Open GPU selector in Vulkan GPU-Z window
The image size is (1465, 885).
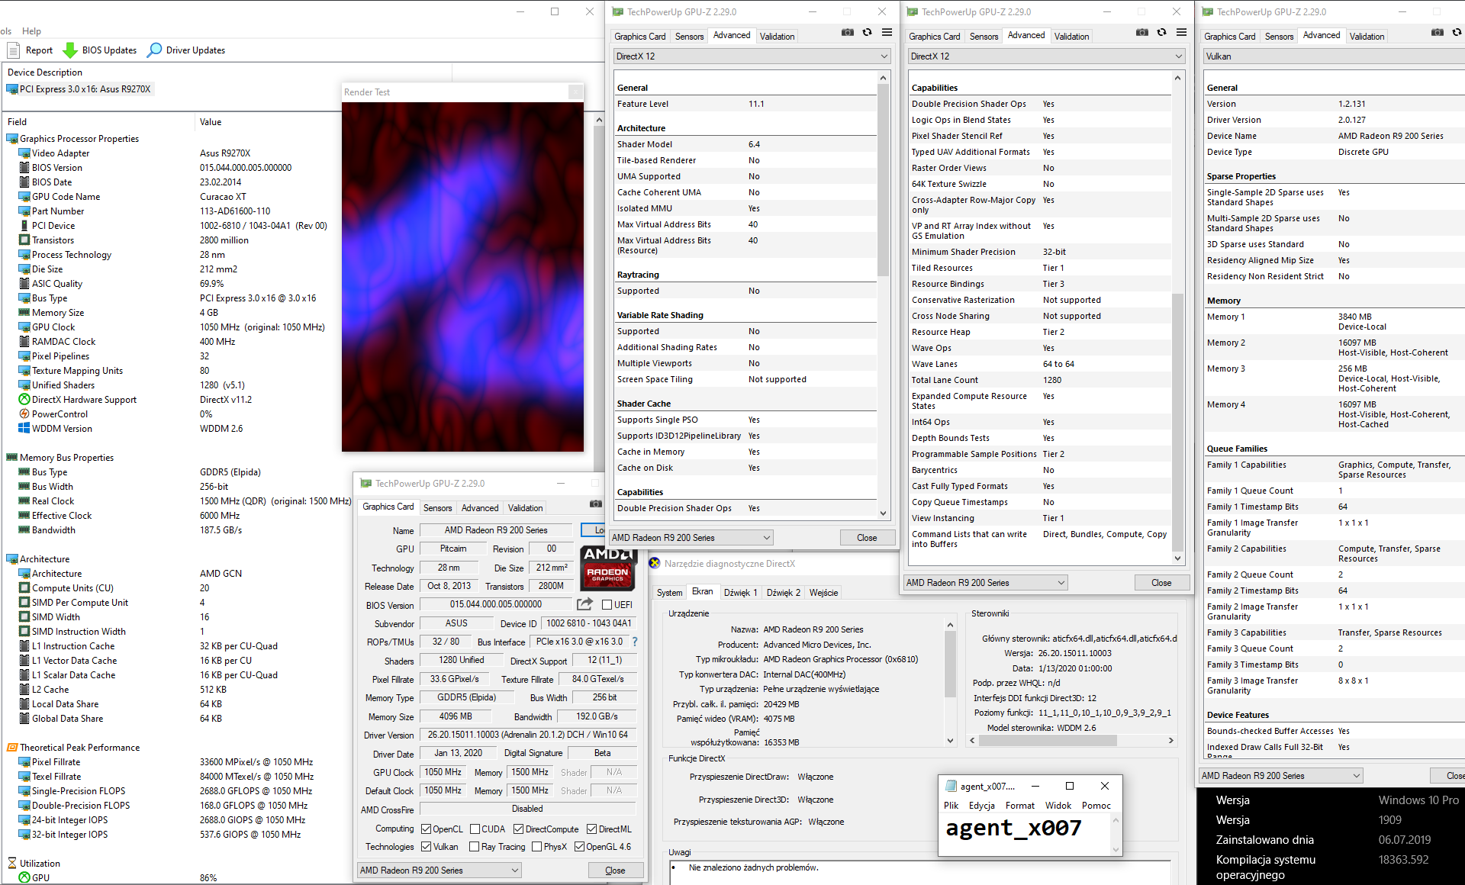coord(1281,776)
